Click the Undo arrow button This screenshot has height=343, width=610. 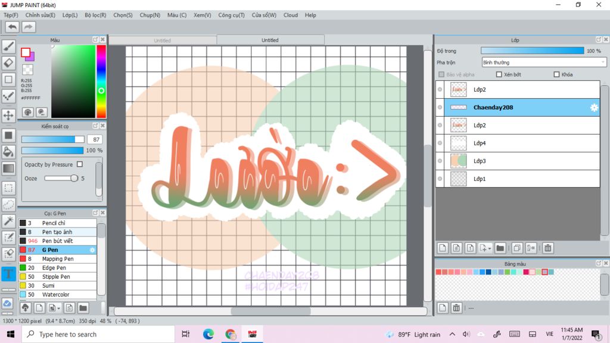(x=12, y=27)
